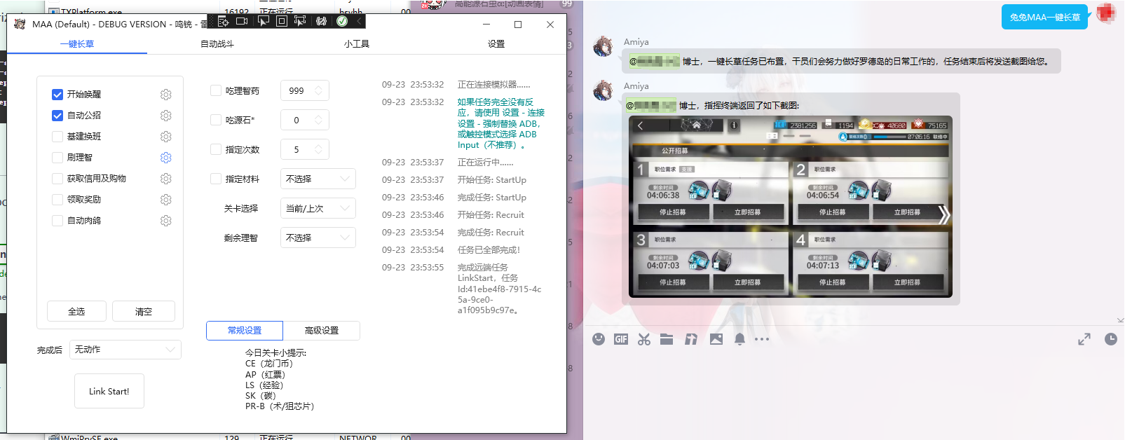This screenshot has height=440, width=1125.
Task: Tick the 吃理智药 checkbox
Action: 216,90
